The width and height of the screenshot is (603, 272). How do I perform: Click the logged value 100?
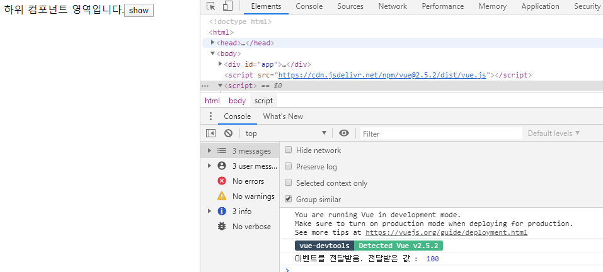click(x=433, y=259)
